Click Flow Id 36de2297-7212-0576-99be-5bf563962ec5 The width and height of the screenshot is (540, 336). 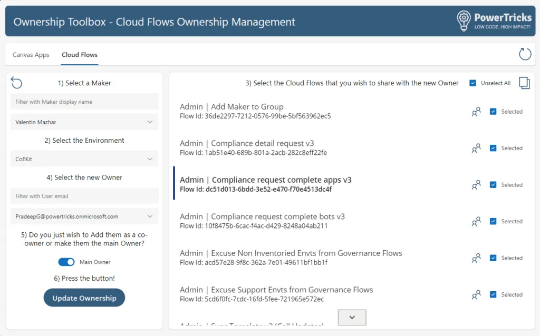(x=255, y=116)
